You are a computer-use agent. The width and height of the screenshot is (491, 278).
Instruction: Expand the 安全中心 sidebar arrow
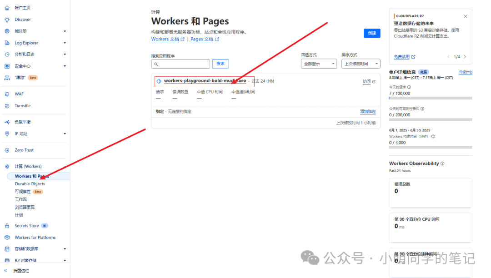65,66
